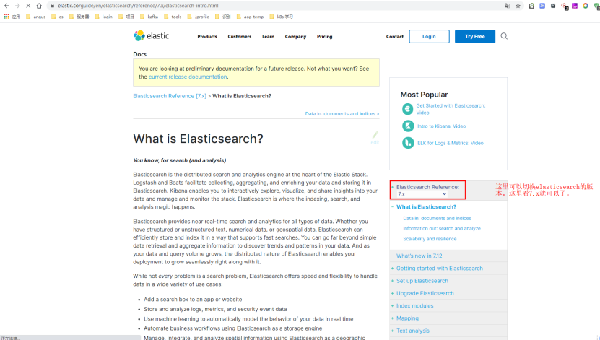Image resolution: width=600 pixels, height=340 pixels.
Task: Click the Login button
Action: tap(429, 36)
